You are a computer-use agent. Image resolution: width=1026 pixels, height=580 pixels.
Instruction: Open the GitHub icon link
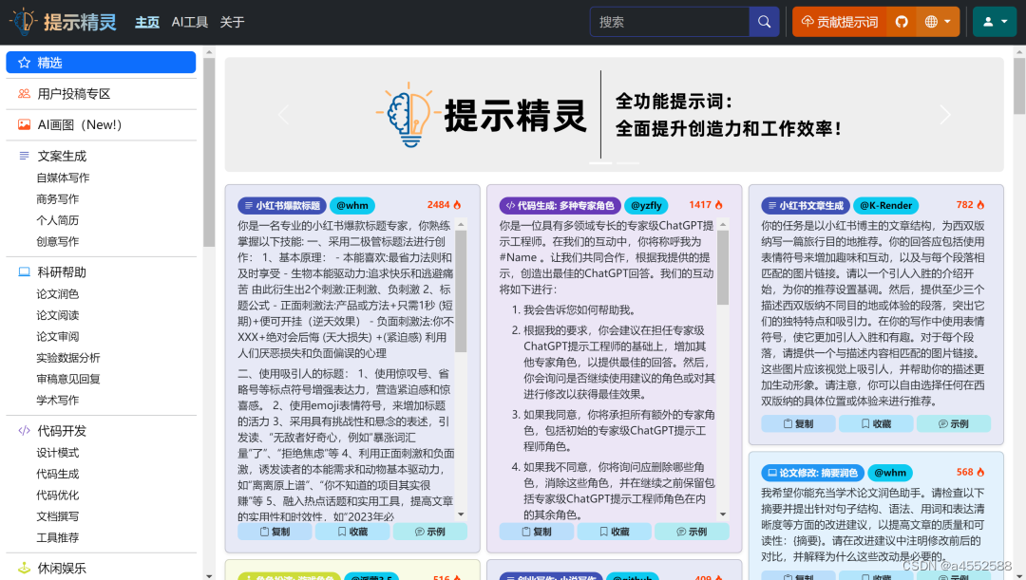[902, 22]
